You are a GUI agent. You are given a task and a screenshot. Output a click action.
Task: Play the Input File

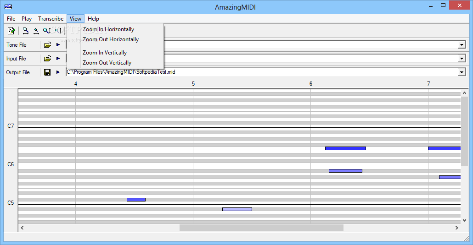pos(58,59)
